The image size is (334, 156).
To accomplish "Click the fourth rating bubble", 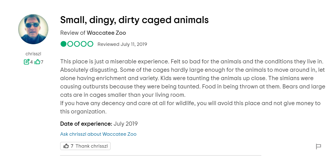I will click(84, 44).
